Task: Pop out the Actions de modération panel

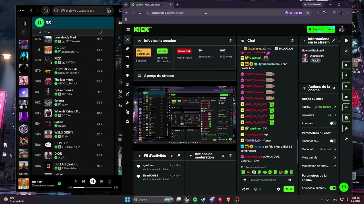Action: (x=230, y=156)
